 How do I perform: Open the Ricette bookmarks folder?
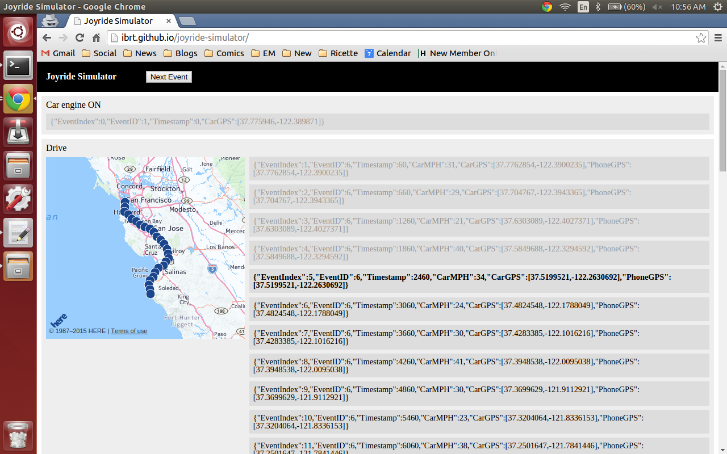(x=338, y=53)
